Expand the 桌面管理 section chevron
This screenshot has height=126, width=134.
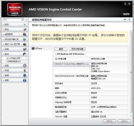(x=3, y=34)
